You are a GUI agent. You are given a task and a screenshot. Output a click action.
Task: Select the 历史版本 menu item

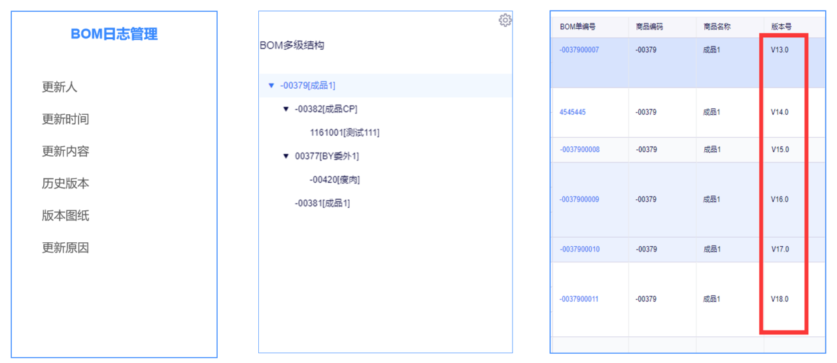pyautogui.click(x=65, y=183)
